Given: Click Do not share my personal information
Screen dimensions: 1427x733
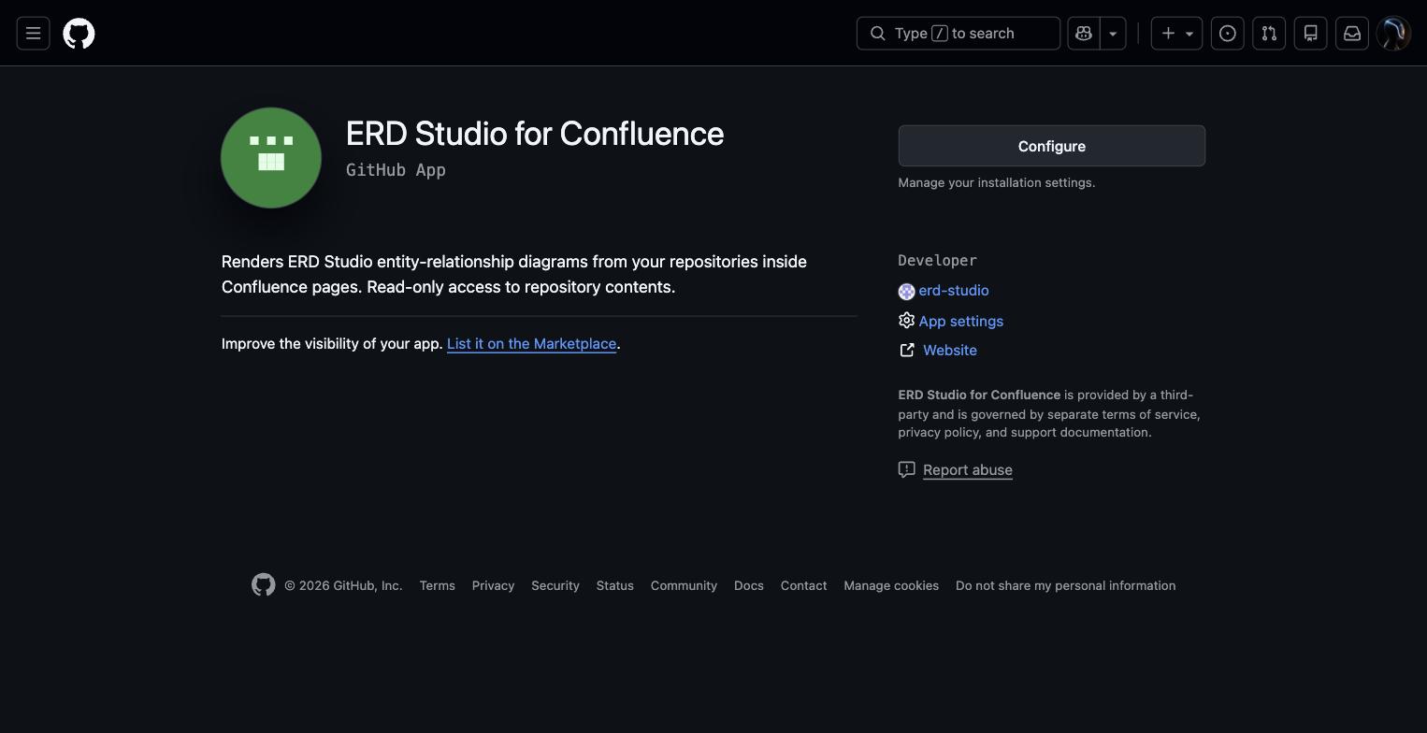Looking at the screenshot, I should click(1066, 585).
